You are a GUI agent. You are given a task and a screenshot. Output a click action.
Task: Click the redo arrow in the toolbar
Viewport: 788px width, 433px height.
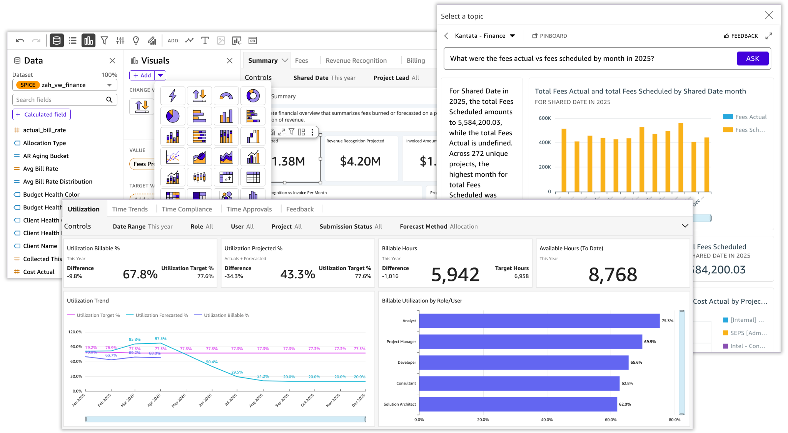(x=36, y=40)
